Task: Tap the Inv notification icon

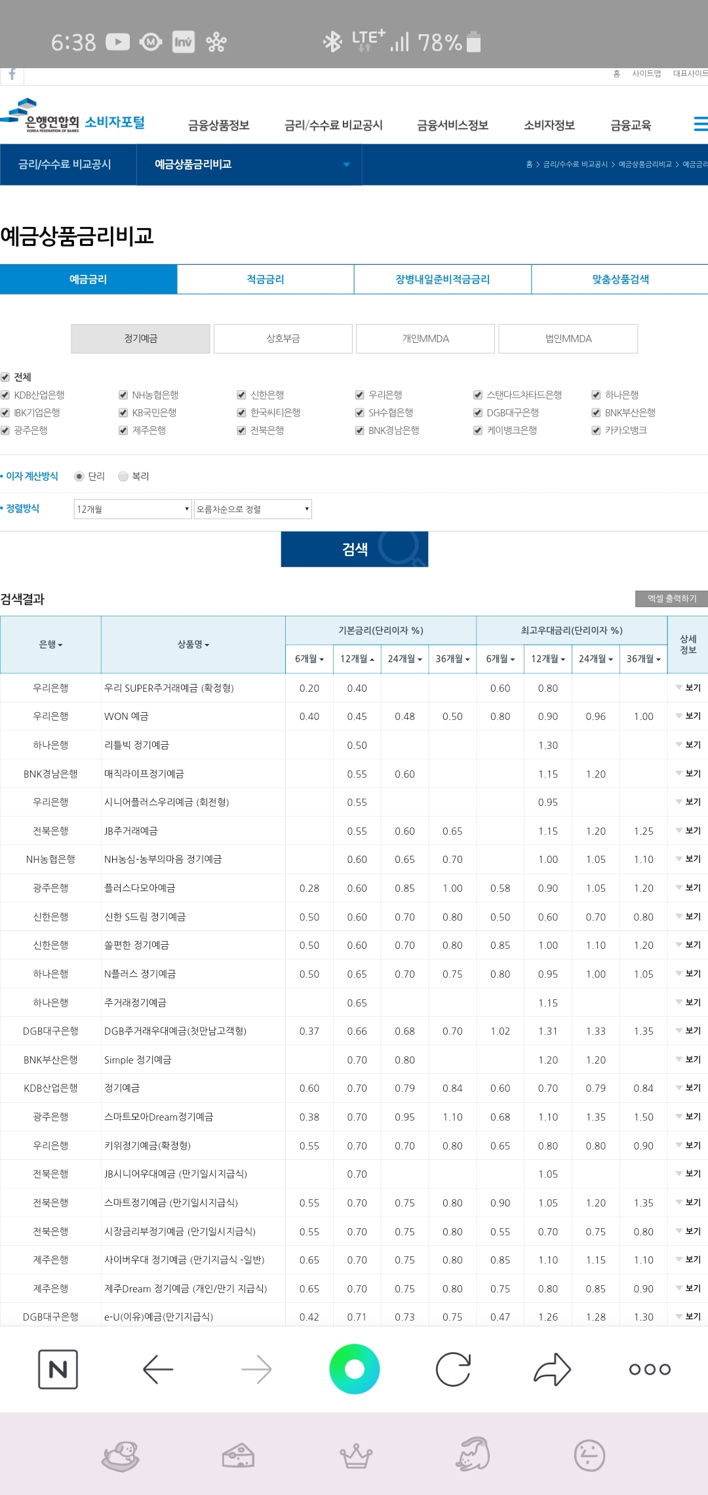Action: [184, 42]
